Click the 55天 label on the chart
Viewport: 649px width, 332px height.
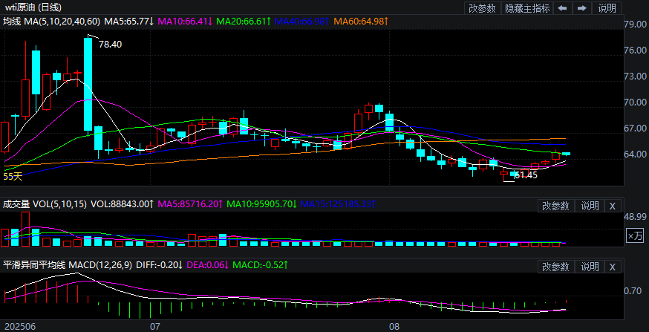click(13, 177)
